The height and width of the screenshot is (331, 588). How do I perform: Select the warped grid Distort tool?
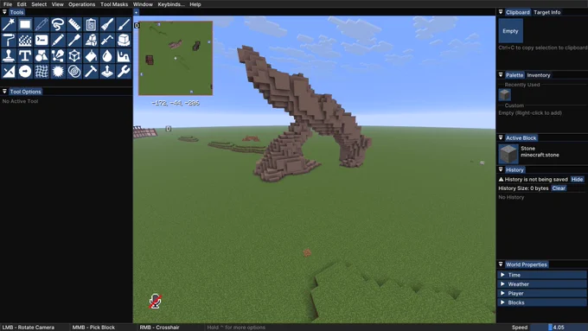click(x=42, y=71)
